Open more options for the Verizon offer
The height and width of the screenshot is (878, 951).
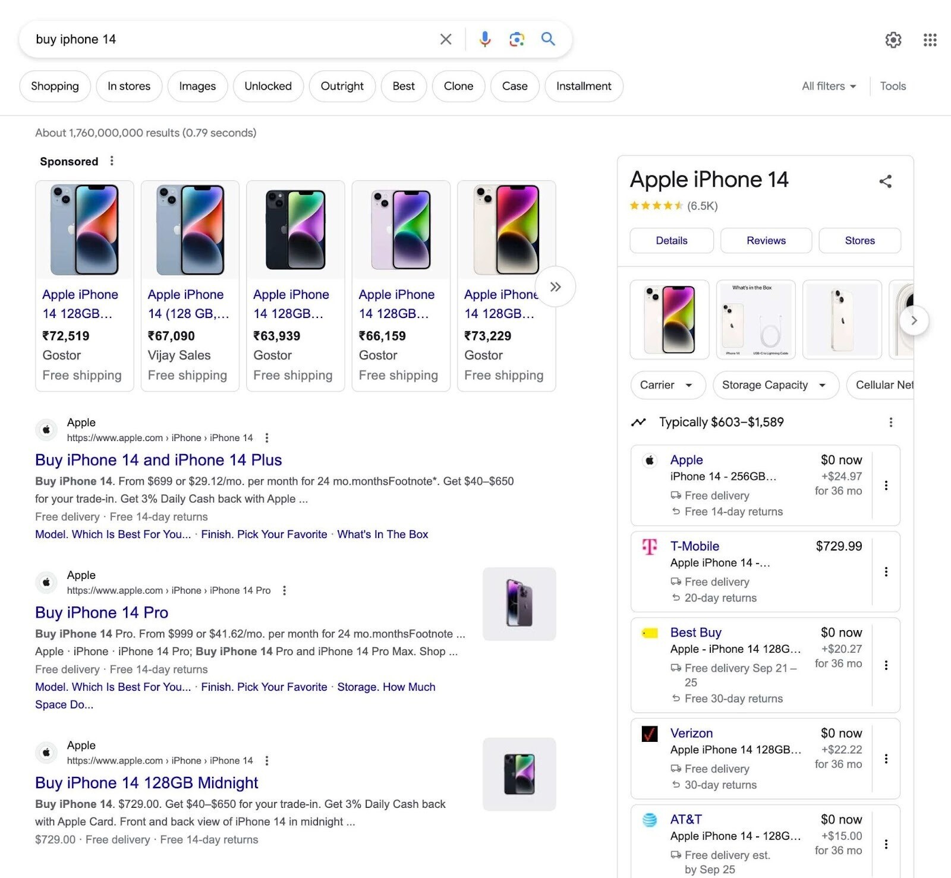tap(886, 759)
